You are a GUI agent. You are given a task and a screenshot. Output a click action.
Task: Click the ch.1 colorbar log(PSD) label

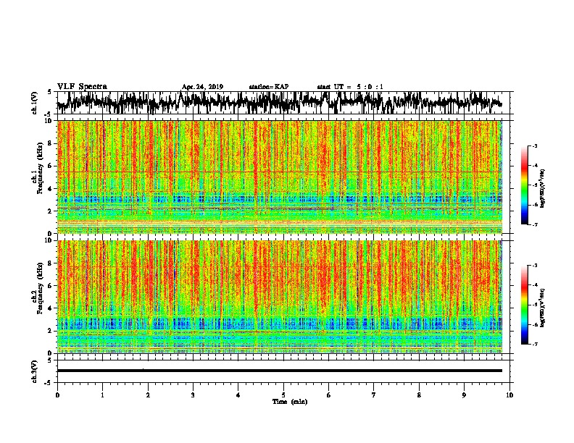(542, 189)
